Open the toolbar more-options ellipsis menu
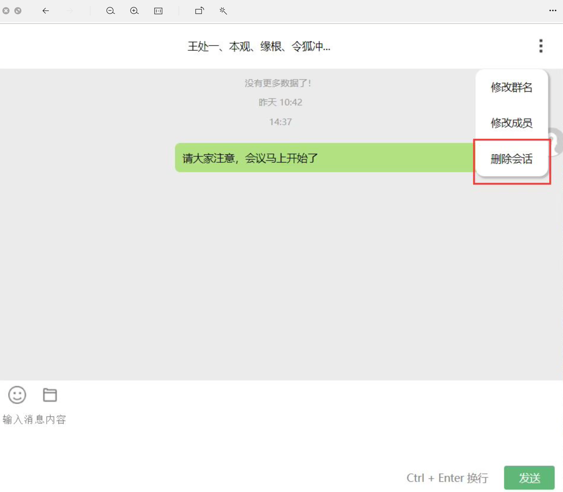The width and height of the screenshot is (563, 492). pyautogui.click(x=553, y=11)
